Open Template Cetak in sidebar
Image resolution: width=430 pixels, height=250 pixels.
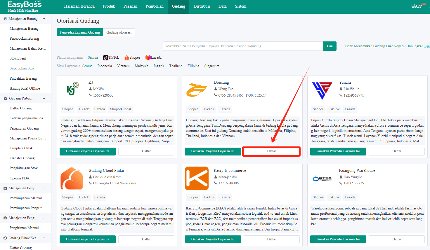[x=21, y=148]
